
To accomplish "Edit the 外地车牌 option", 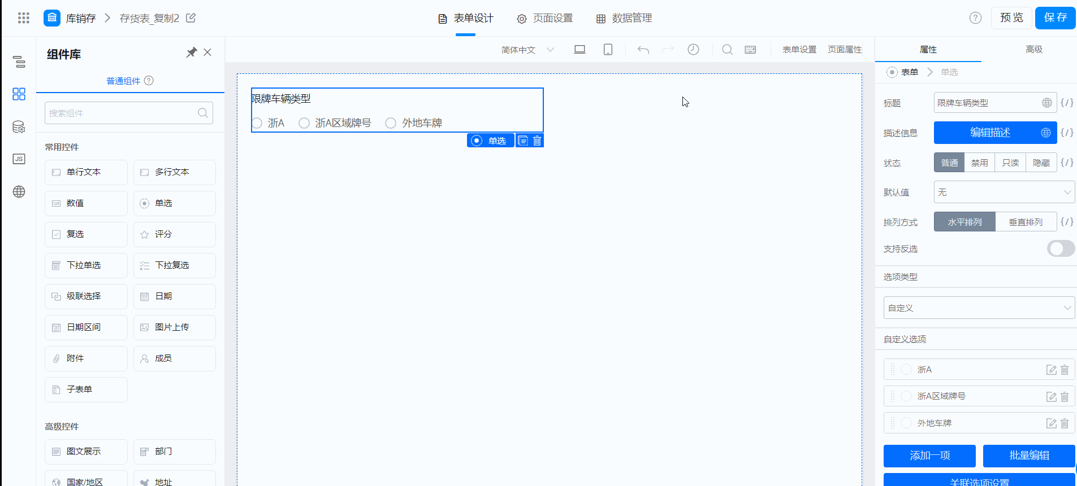I will pyautogui.click(x=1052, y=423).
